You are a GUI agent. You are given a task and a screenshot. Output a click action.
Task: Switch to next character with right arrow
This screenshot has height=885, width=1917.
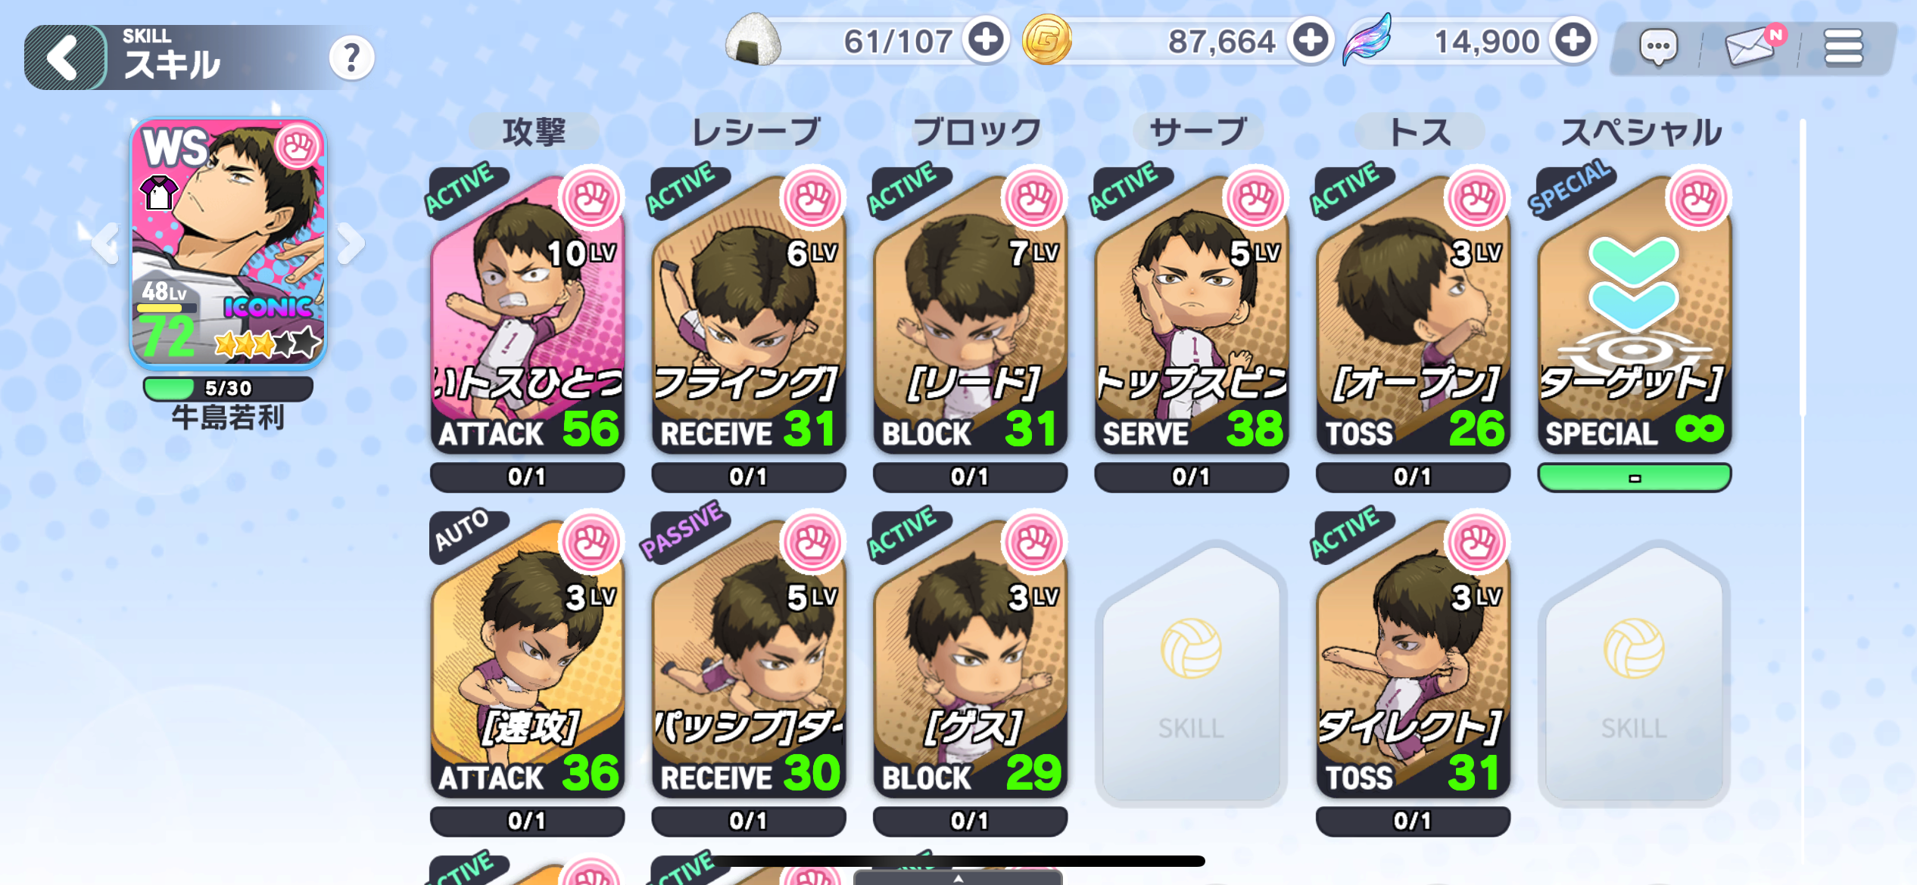351,244
